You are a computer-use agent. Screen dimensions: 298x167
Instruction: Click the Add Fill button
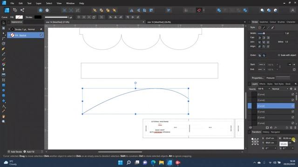(x=29, y=152)
